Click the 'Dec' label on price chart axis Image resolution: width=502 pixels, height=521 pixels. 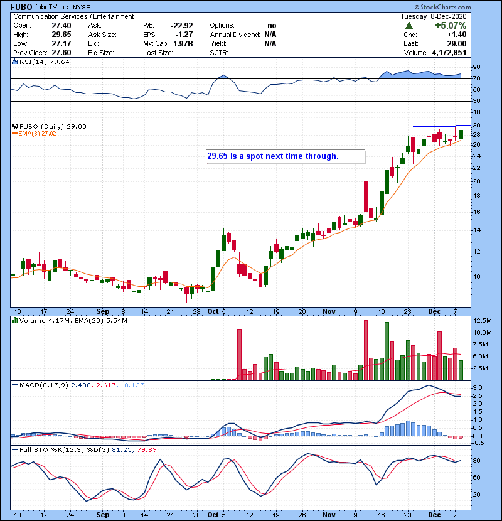pyautogui.click(x=434, y=312)
